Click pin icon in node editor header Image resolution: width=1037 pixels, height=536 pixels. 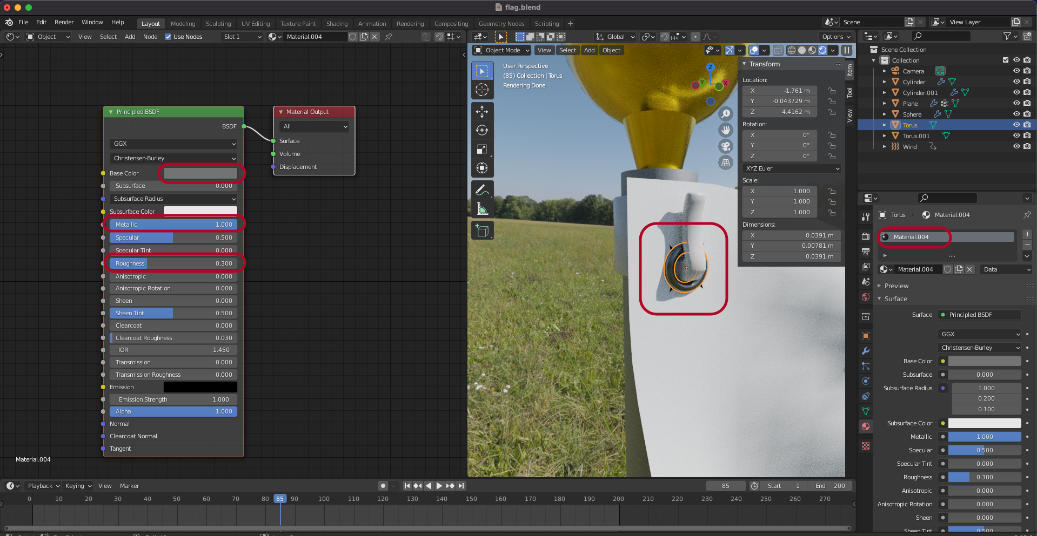pyautogui.click(x=389, y=37)
